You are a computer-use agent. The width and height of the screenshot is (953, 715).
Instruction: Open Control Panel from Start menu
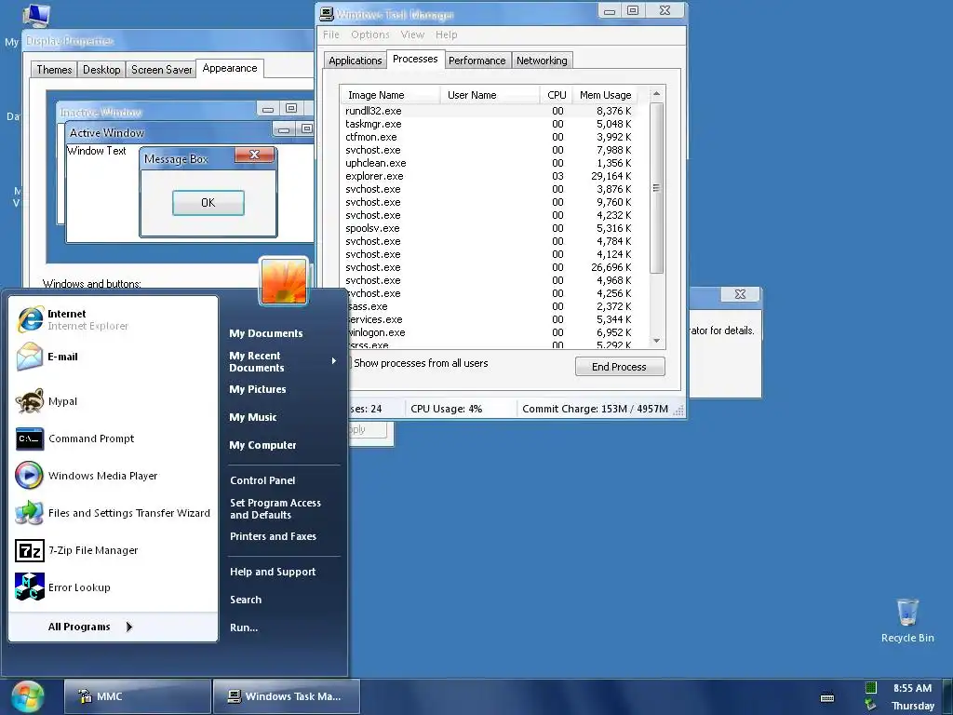tap(262, 480)
